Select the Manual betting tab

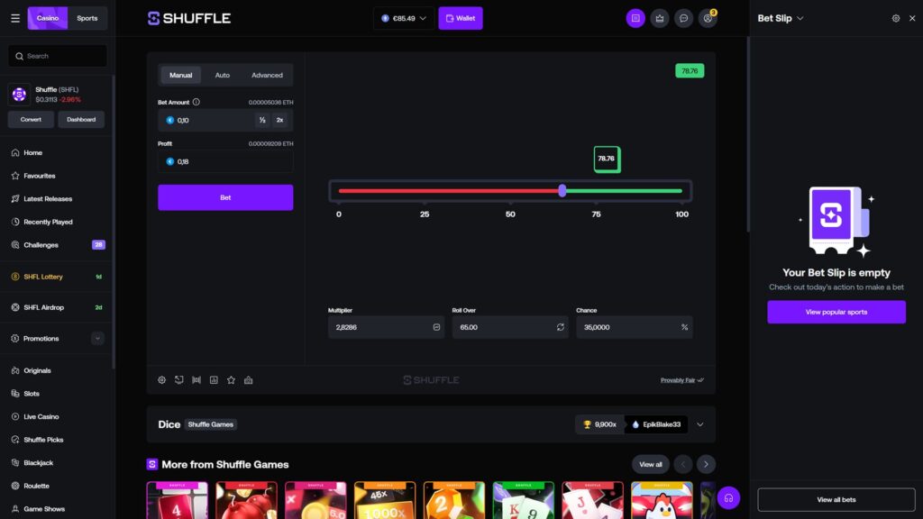(x=180, y=75)
